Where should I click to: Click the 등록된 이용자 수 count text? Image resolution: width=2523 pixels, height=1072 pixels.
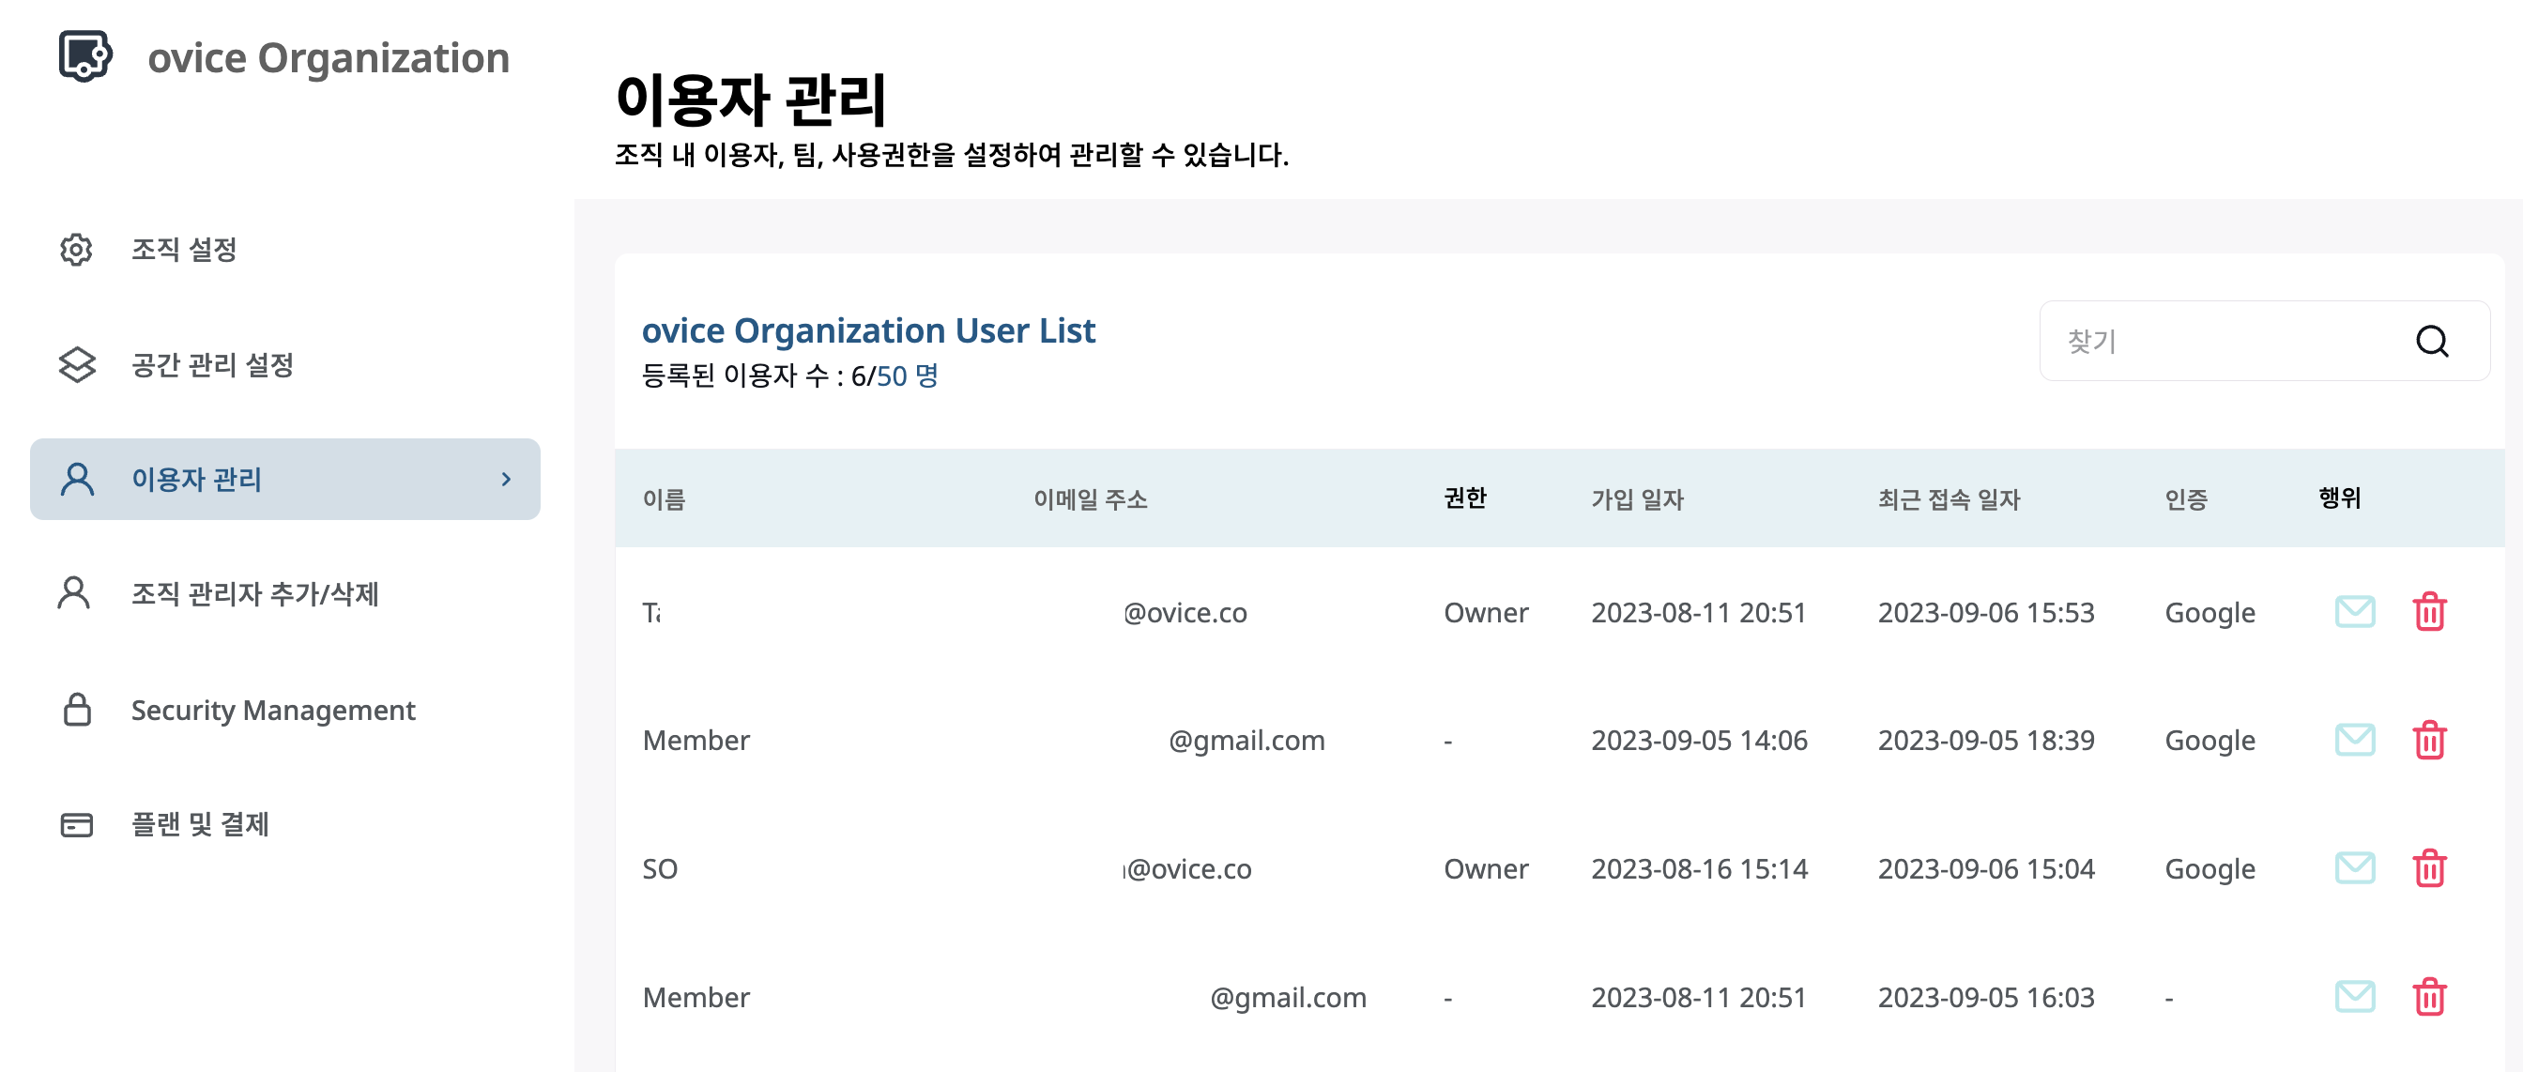789,375
